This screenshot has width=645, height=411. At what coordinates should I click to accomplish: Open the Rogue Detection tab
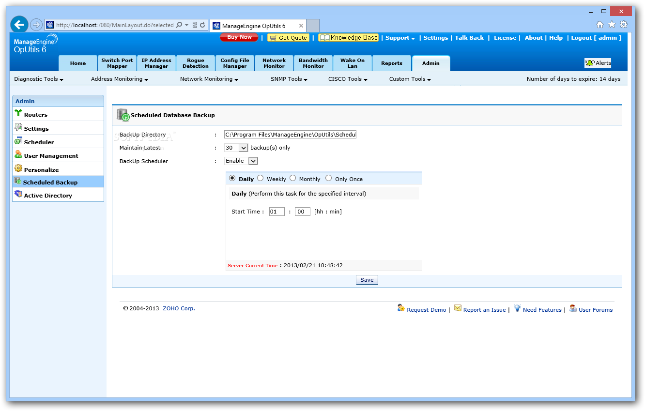click(196, 63)
